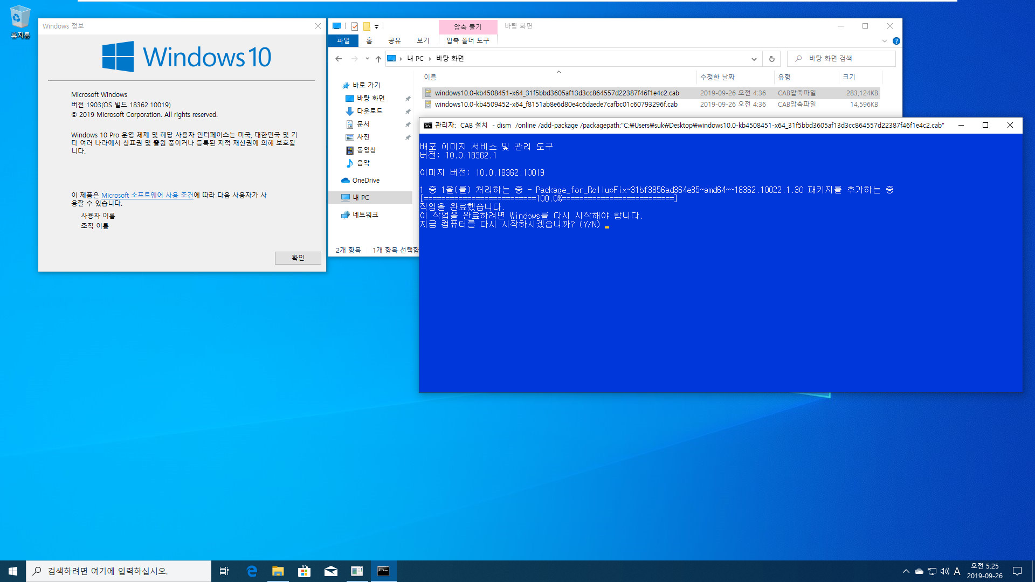
Task: Open 문서 in navigation pane
Action: [363, 124]
